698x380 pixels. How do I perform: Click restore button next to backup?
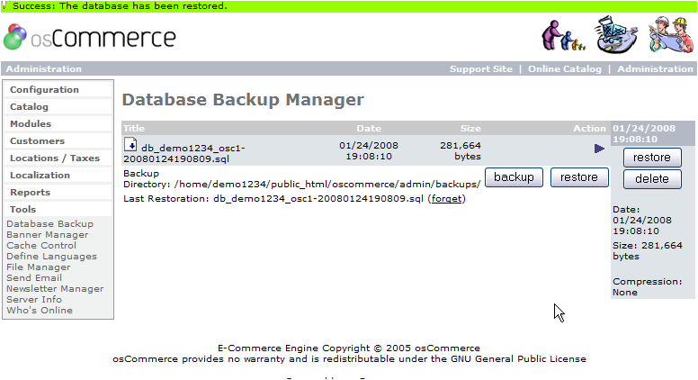(579, 177)
